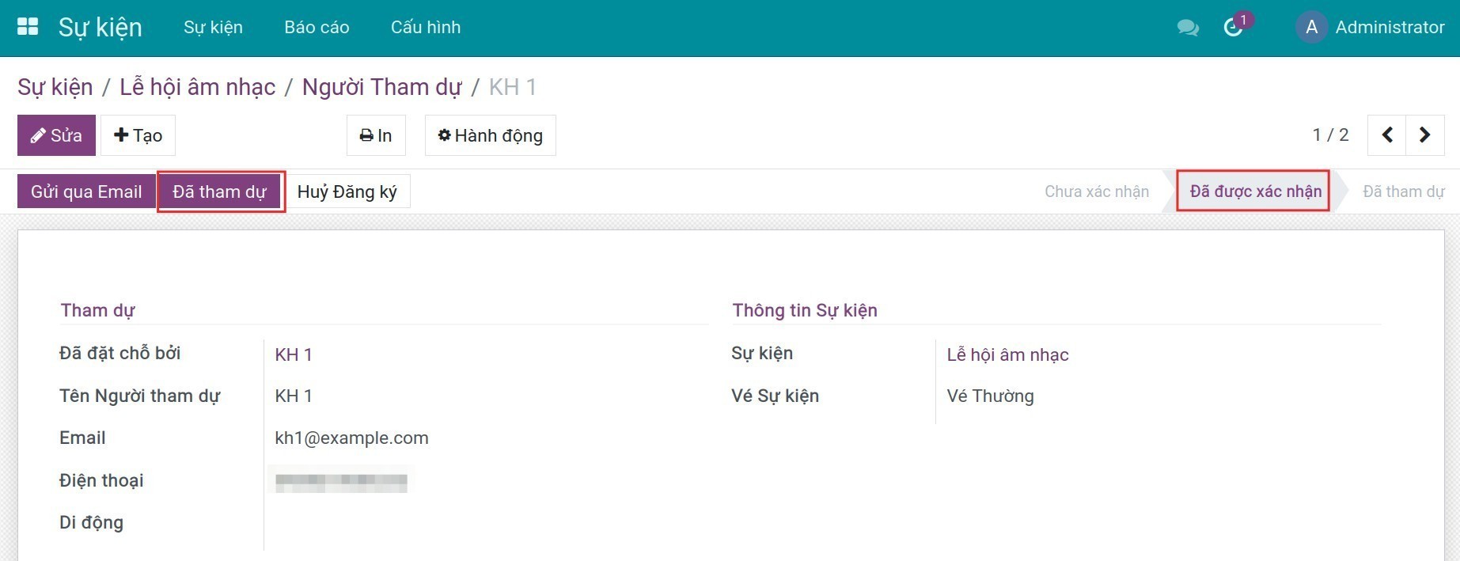Open the Sự kiện menu item
This screenshot has width=1460, height=561.
click(x=213, y=27)
